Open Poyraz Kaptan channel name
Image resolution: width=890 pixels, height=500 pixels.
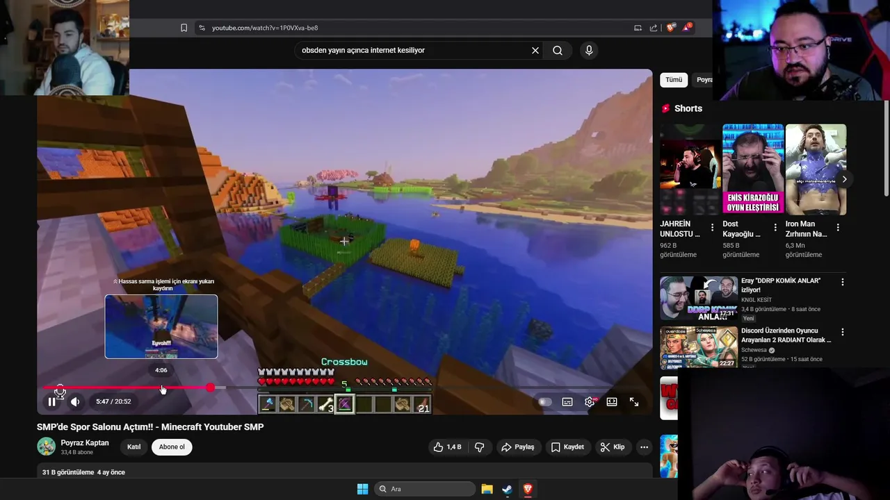(x=85, y=442)
